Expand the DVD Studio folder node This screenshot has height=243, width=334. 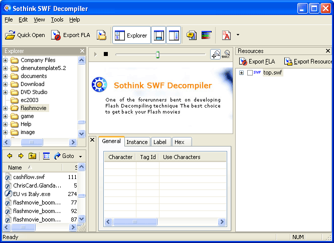tap(6, 92)
